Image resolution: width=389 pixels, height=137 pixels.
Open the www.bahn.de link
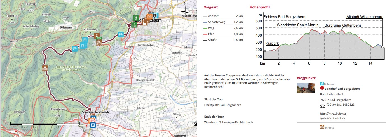[x=333, y=114]
